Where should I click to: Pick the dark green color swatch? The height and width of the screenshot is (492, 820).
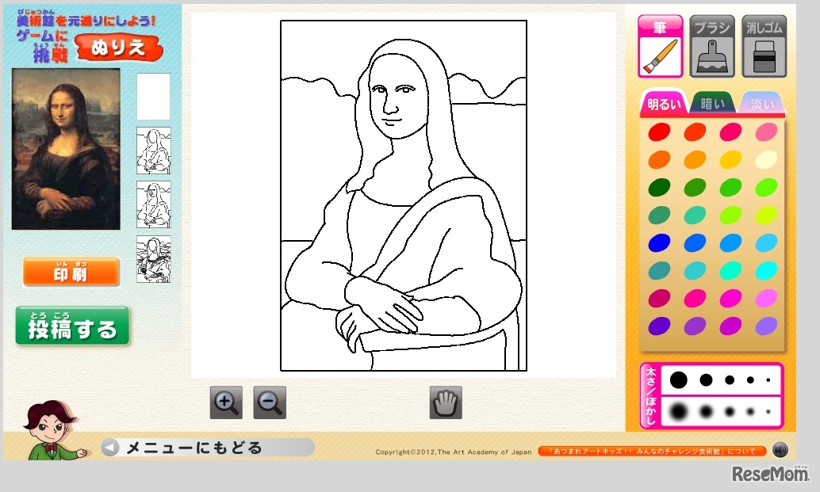pos(660,187)
